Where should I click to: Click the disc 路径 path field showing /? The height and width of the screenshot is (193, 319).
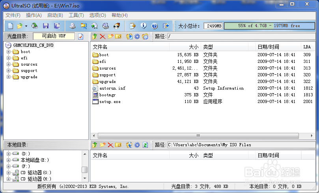tap(241, 37)
